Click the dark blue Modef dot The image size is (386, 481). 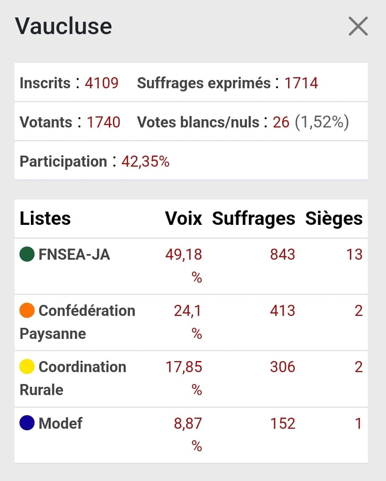click(27, 423)
